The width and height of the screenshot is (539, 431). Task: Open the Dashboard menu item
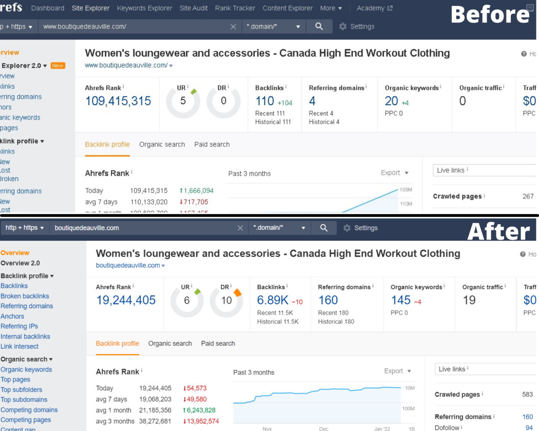(x=48, y=8)
